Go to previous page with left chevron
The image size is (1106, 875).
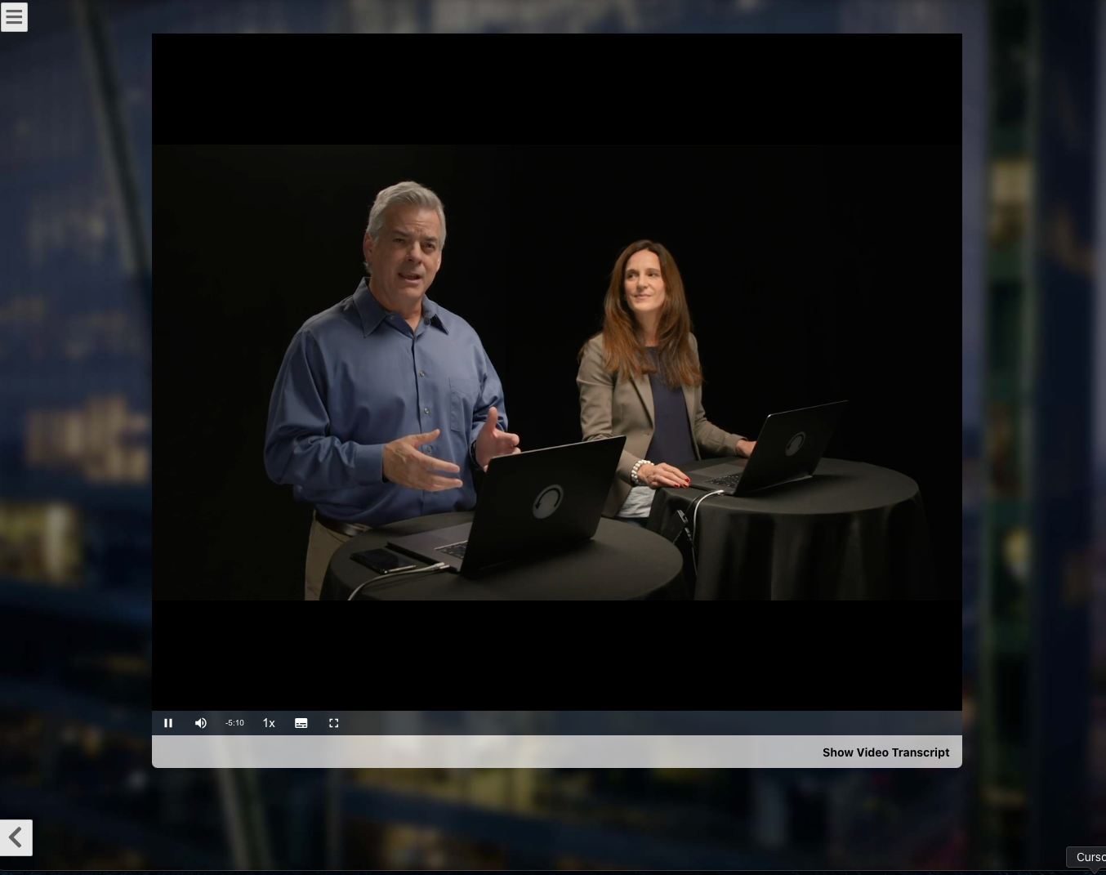pos(16,837)
